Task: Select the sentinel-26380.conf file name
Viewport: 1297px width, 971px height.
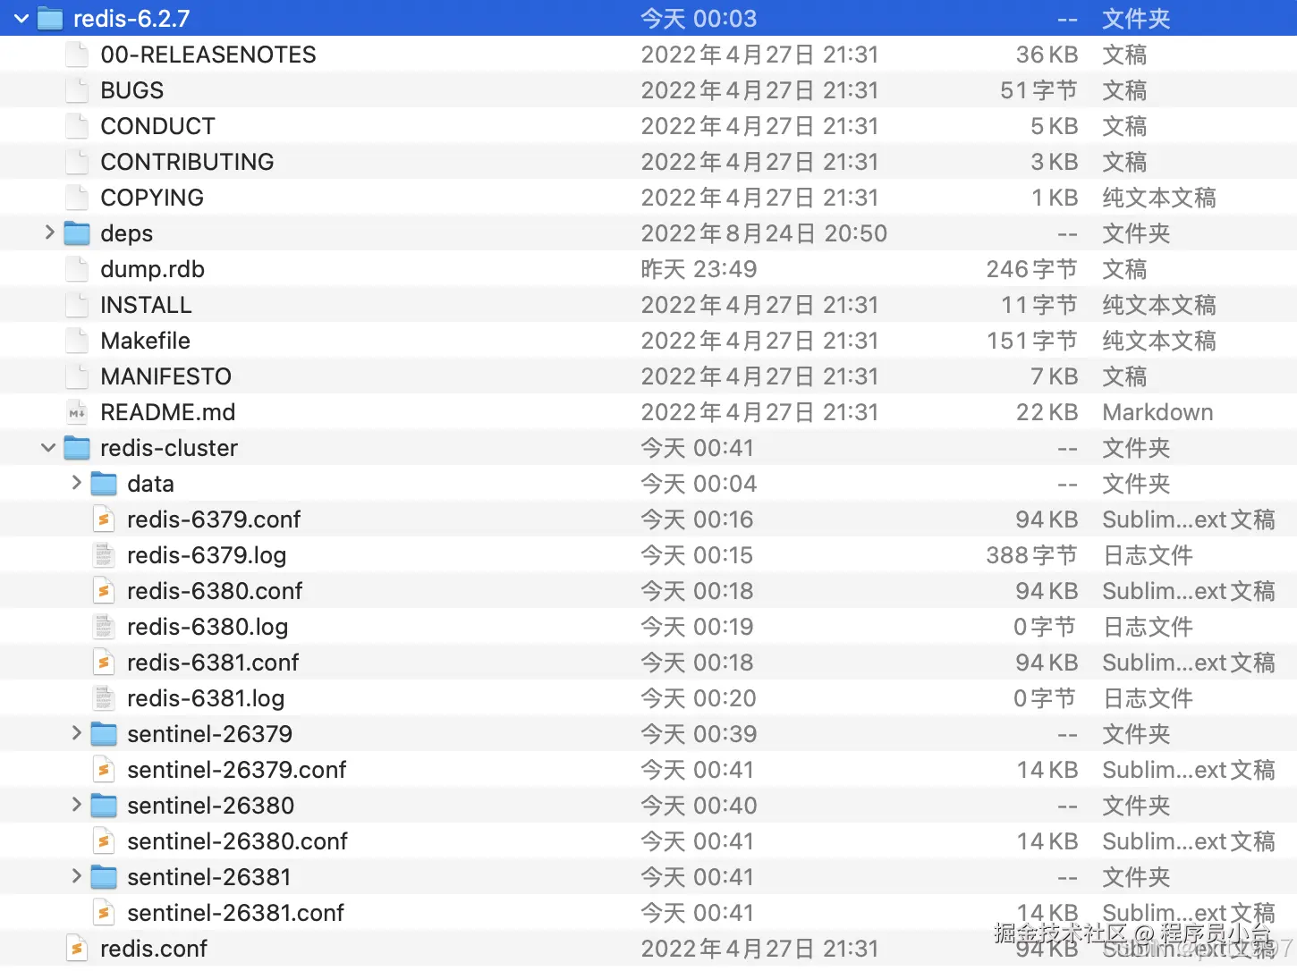Action: click(x=238, y=841)
